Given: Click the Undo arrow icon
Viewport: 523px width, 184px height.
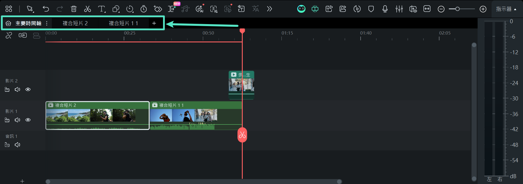Looking at the screenshot, I should 46,9.
